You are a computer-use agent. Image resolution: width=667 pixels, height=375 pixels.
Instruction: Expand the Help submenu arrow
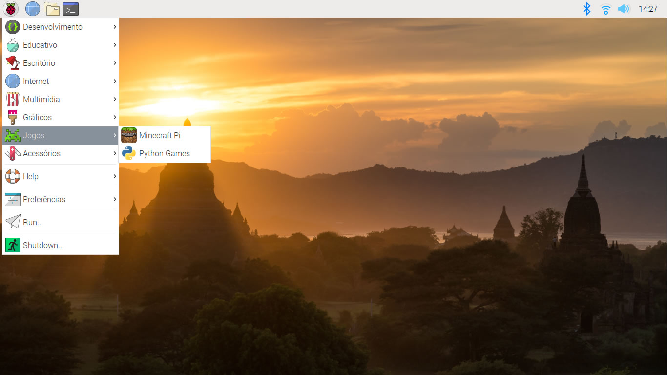click(x=115, y=176)
